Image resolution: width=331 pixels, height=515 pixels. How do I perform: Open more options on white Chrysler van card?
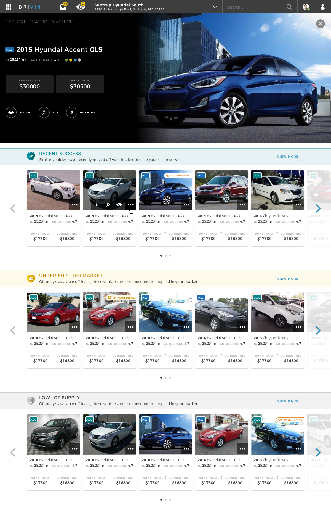(x=298, y=205)
